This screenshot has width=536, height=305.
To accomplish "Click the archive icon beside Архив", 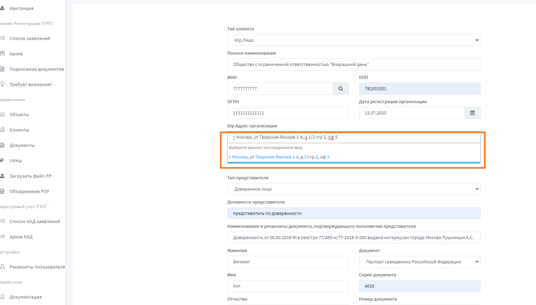I will 2,54.
